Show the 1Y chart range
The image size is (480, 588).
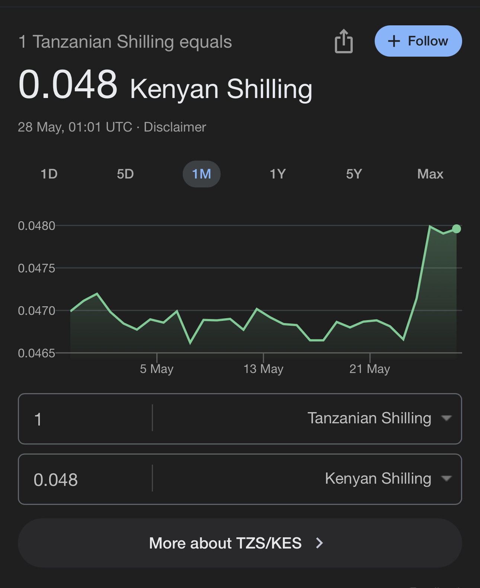pos(278,174)
